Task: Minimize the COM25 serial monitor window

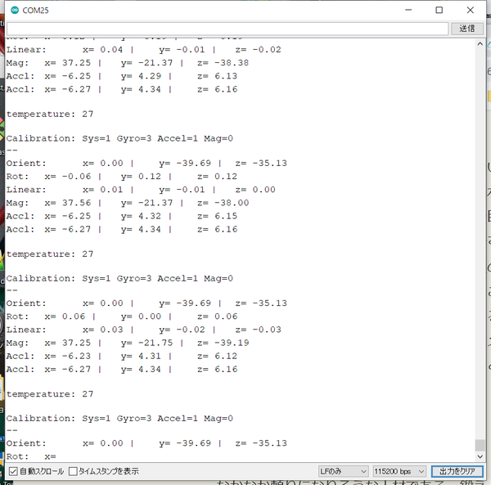Action: pyautogui.click(x=403, y=10)
